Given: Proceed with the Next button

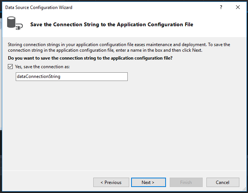Looking at the screenshot, I should (x=148, y=183).
